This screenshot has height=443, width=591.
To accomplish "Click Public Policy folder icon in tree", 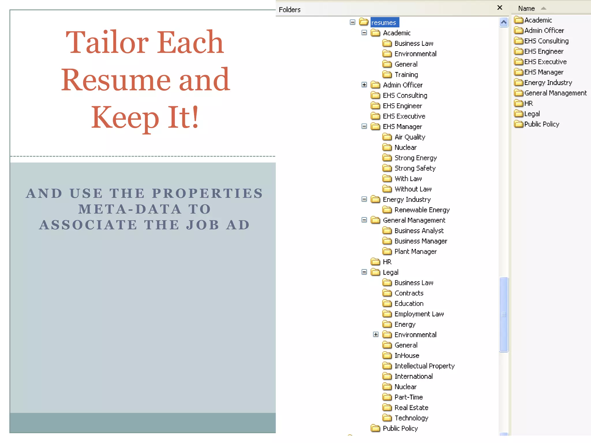I will [375, 428].
